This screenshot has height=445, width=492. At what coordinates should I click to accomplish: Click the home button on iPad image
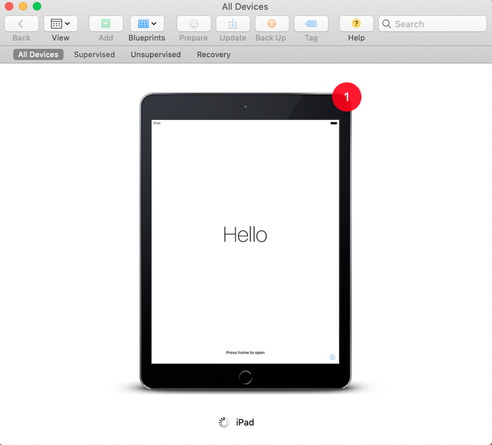(x=245, y=377)
